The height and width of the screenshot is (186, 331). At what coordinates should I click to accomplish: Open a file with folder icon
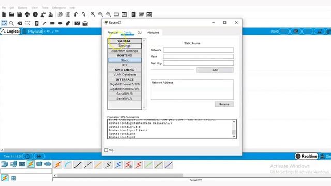tap(11, 14)
